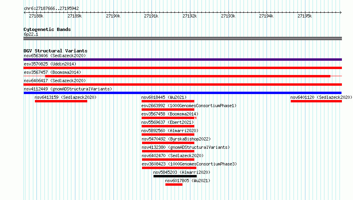353x200 pixels.
Task: Click the red bar under nsv5470492
Action: (x=168, y=143)
